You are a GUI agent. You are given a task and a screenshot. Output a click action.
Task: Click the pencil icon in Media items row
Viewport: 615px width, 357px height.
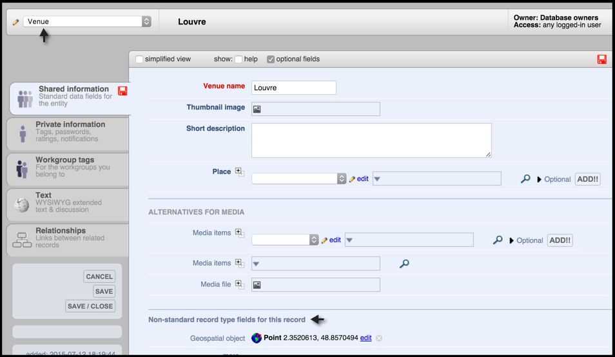(x=324, y=240)
